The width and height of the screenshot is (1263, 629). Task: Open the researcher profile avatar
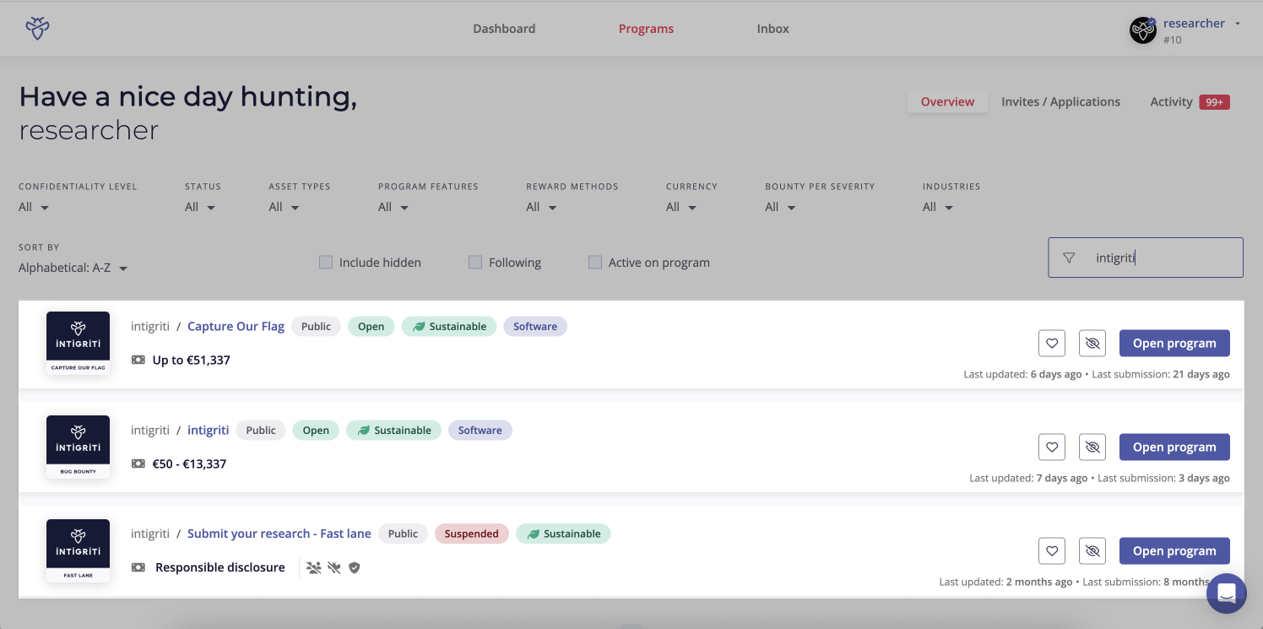(x=1143, y=30)
